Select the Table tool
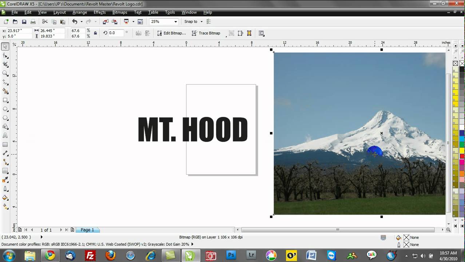465x262 pixels. (x=5, y=144)
